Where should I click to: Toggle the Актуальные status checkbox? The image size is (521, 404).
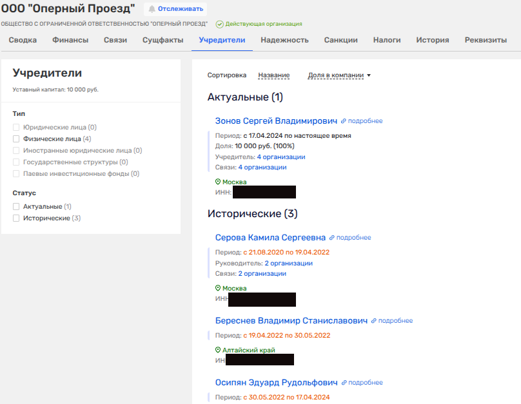click(x=16, y=206)
